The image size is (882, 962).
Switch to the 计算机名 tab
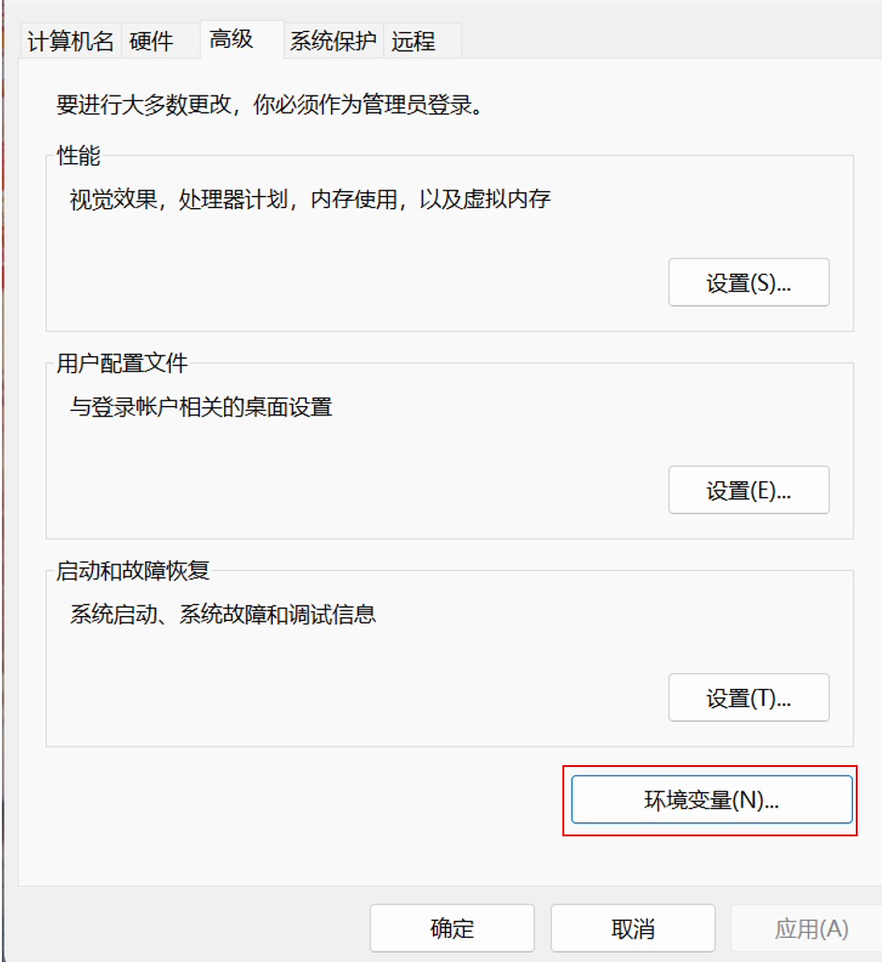70,41
